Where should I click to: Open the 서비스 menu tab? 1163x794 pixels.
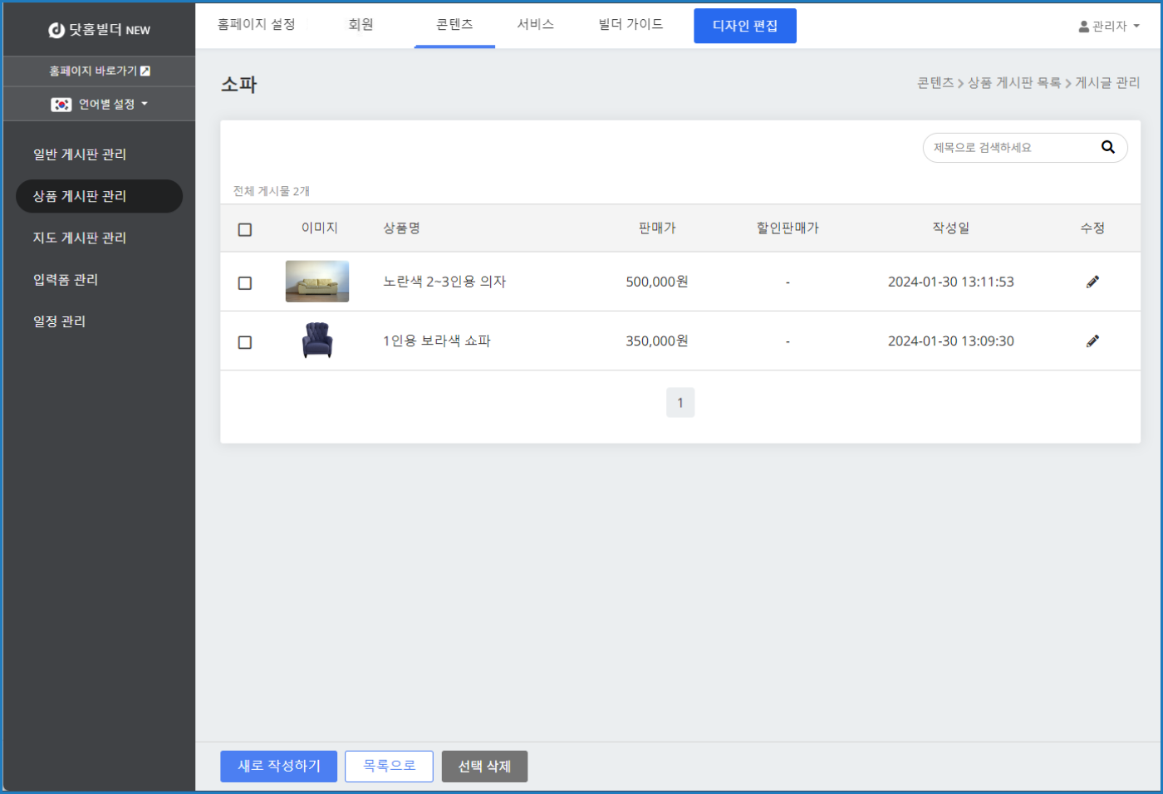[x=535, y=25]
